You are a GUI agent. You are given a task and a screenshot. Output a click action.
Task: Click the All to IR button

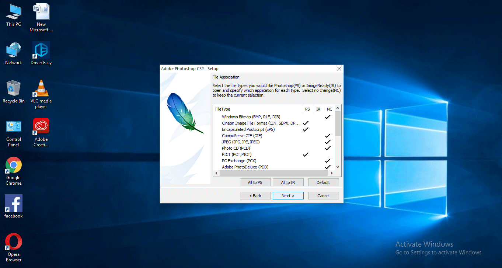(288, 182)
